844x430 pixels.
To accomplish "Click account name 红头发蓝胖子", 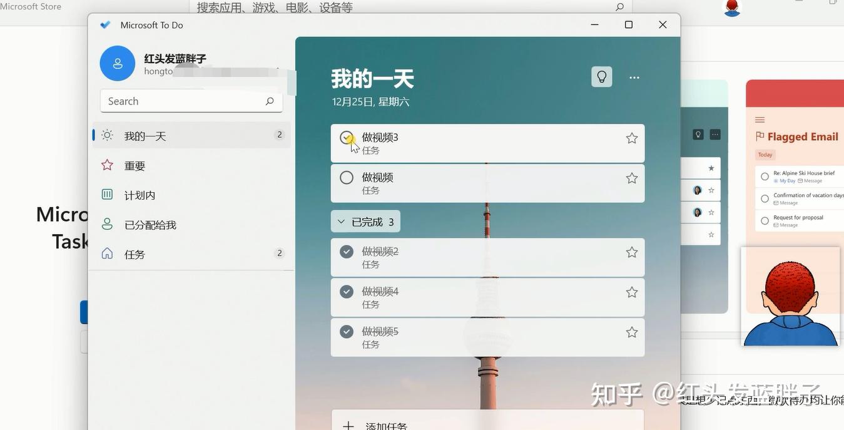I will [x=175, y=59].
